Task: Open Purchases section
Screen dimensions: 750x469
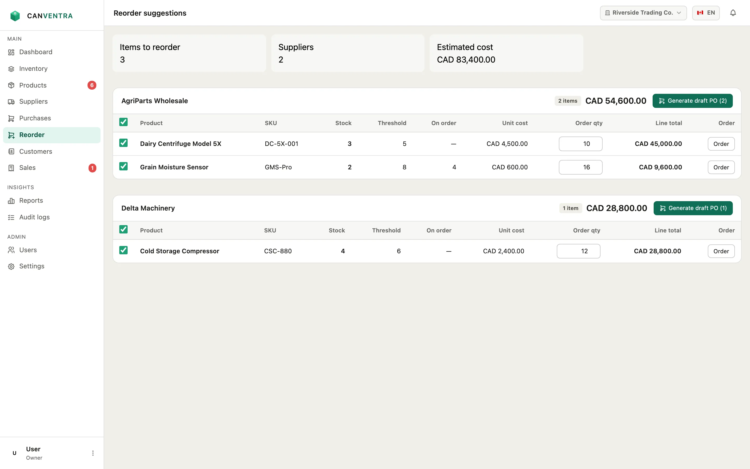Action: point(52,119)
